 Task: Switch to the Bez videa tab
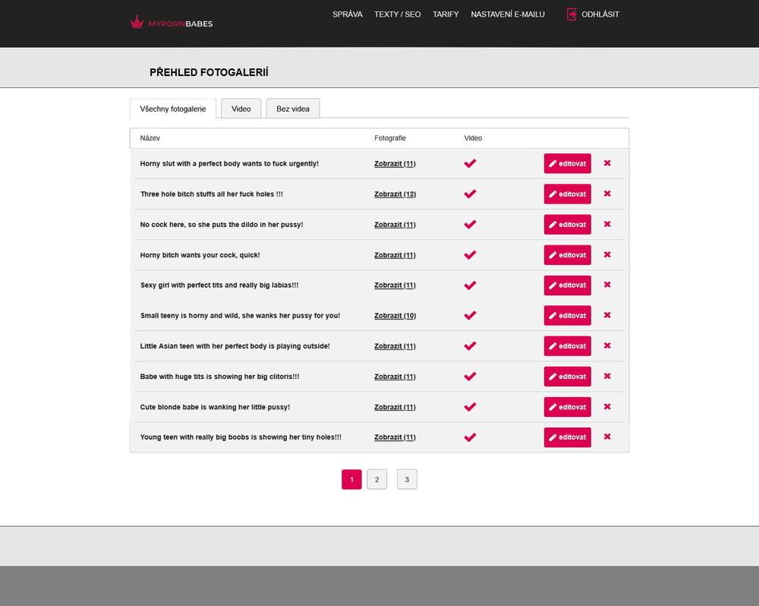pyautogui.click(x=292, y=109)
